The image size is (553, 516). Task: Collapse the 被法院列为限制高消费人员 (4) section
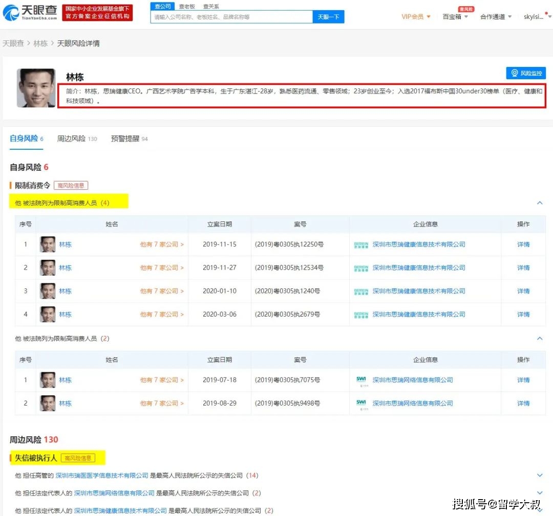tap(540, 202)
